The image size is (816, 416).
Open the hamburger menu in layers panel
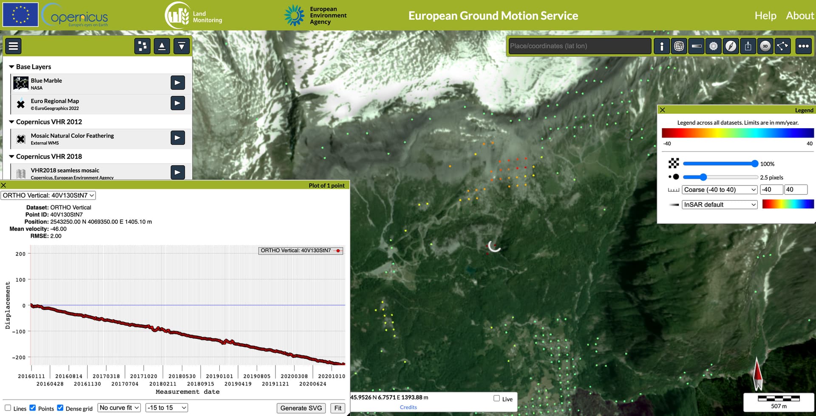click(x=13, y=46)
